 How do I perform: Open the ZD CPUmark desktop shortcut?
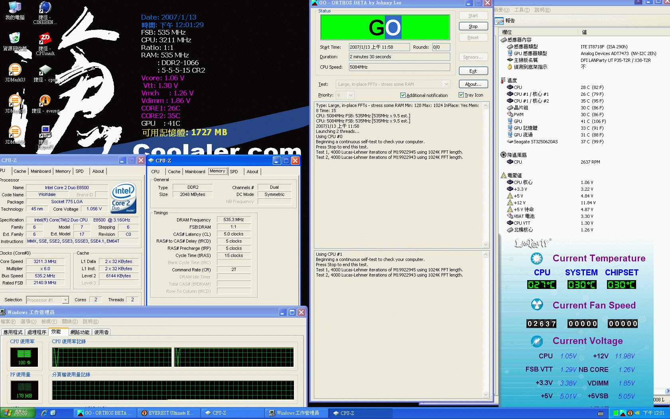click(45, 39)
